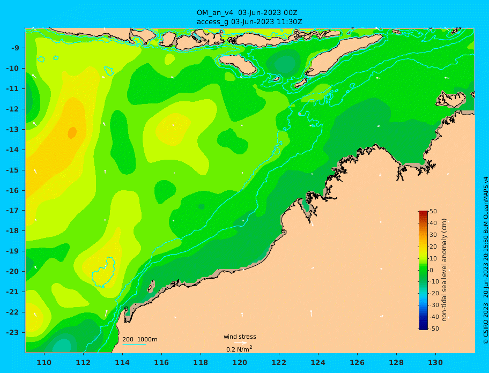Click the subtitle "access_g 03-Jun-2023 11:30Z"
This screenshot has height=373, width=489.
coord(249,22)
